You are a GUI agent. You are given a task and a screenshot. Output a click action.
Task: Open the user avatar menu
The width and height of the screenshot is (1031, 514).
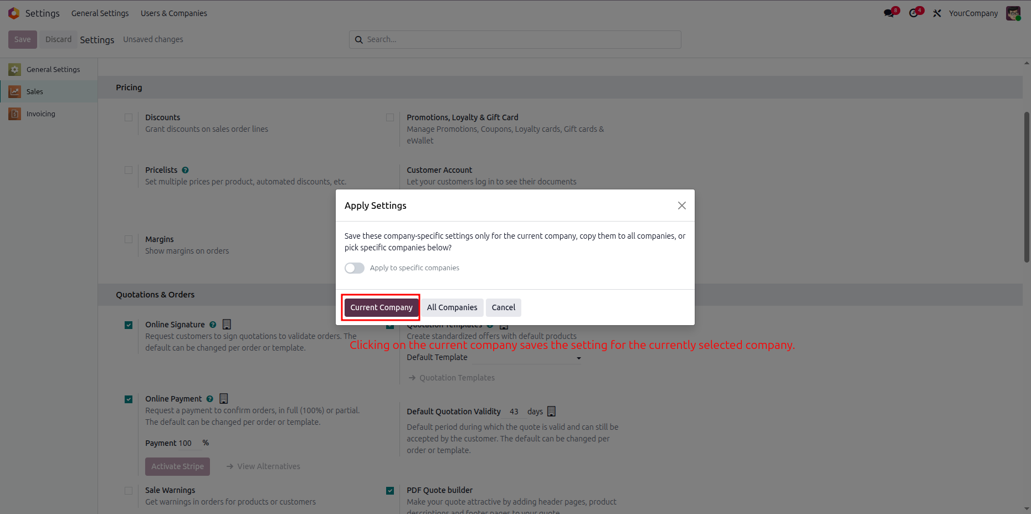pos(1013,13)
